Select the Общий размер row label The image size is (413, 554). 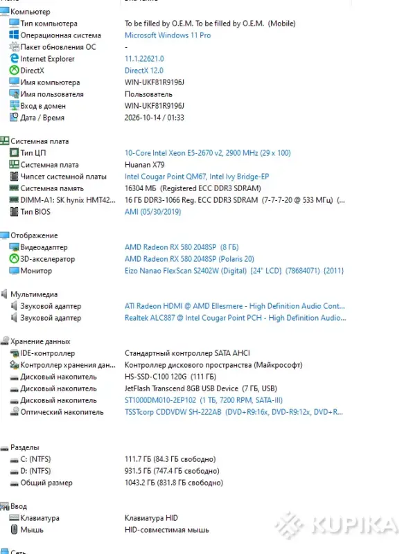[x=46, y=483]
